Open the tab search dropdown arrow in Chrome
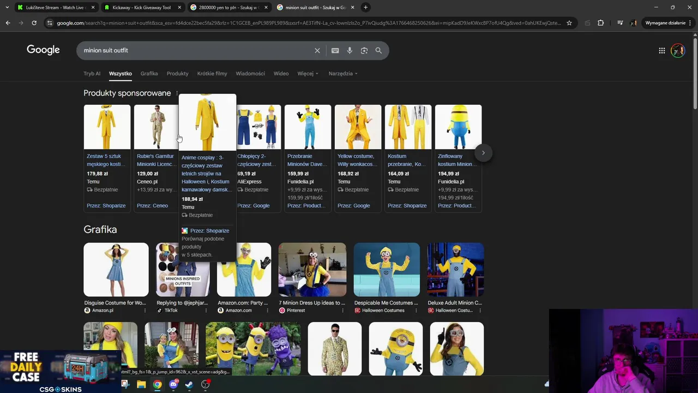 click(x=7, y=7)
